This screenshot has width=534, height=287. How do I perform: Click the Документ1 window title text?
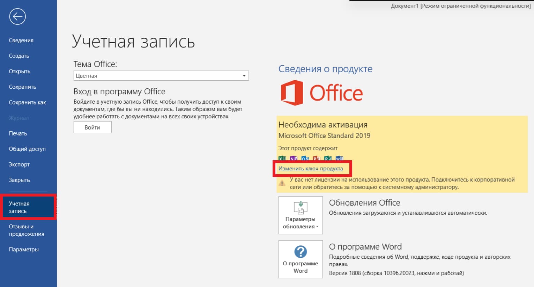[461, 6]
